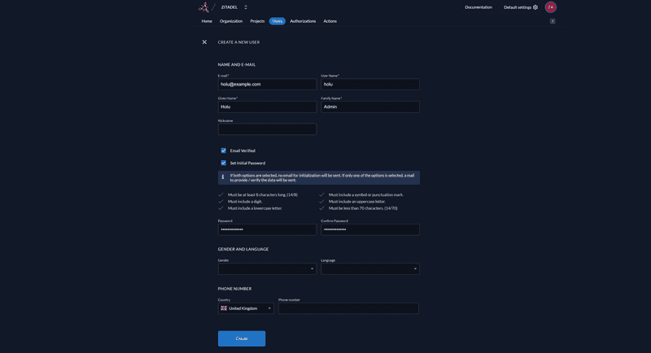Viewport: 651px width, 353px height.
Task: Go to the Projects tab
Action: (x=257, y=21)
